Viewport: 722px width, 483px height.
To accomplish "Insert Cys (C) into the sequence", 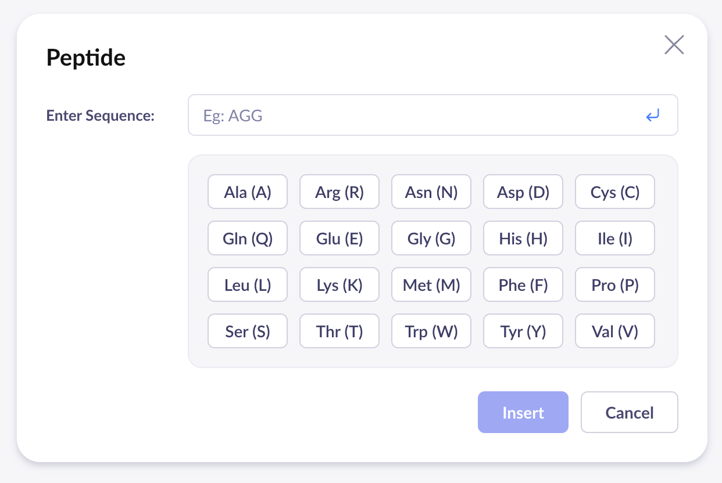I will [x=615, y=192].
